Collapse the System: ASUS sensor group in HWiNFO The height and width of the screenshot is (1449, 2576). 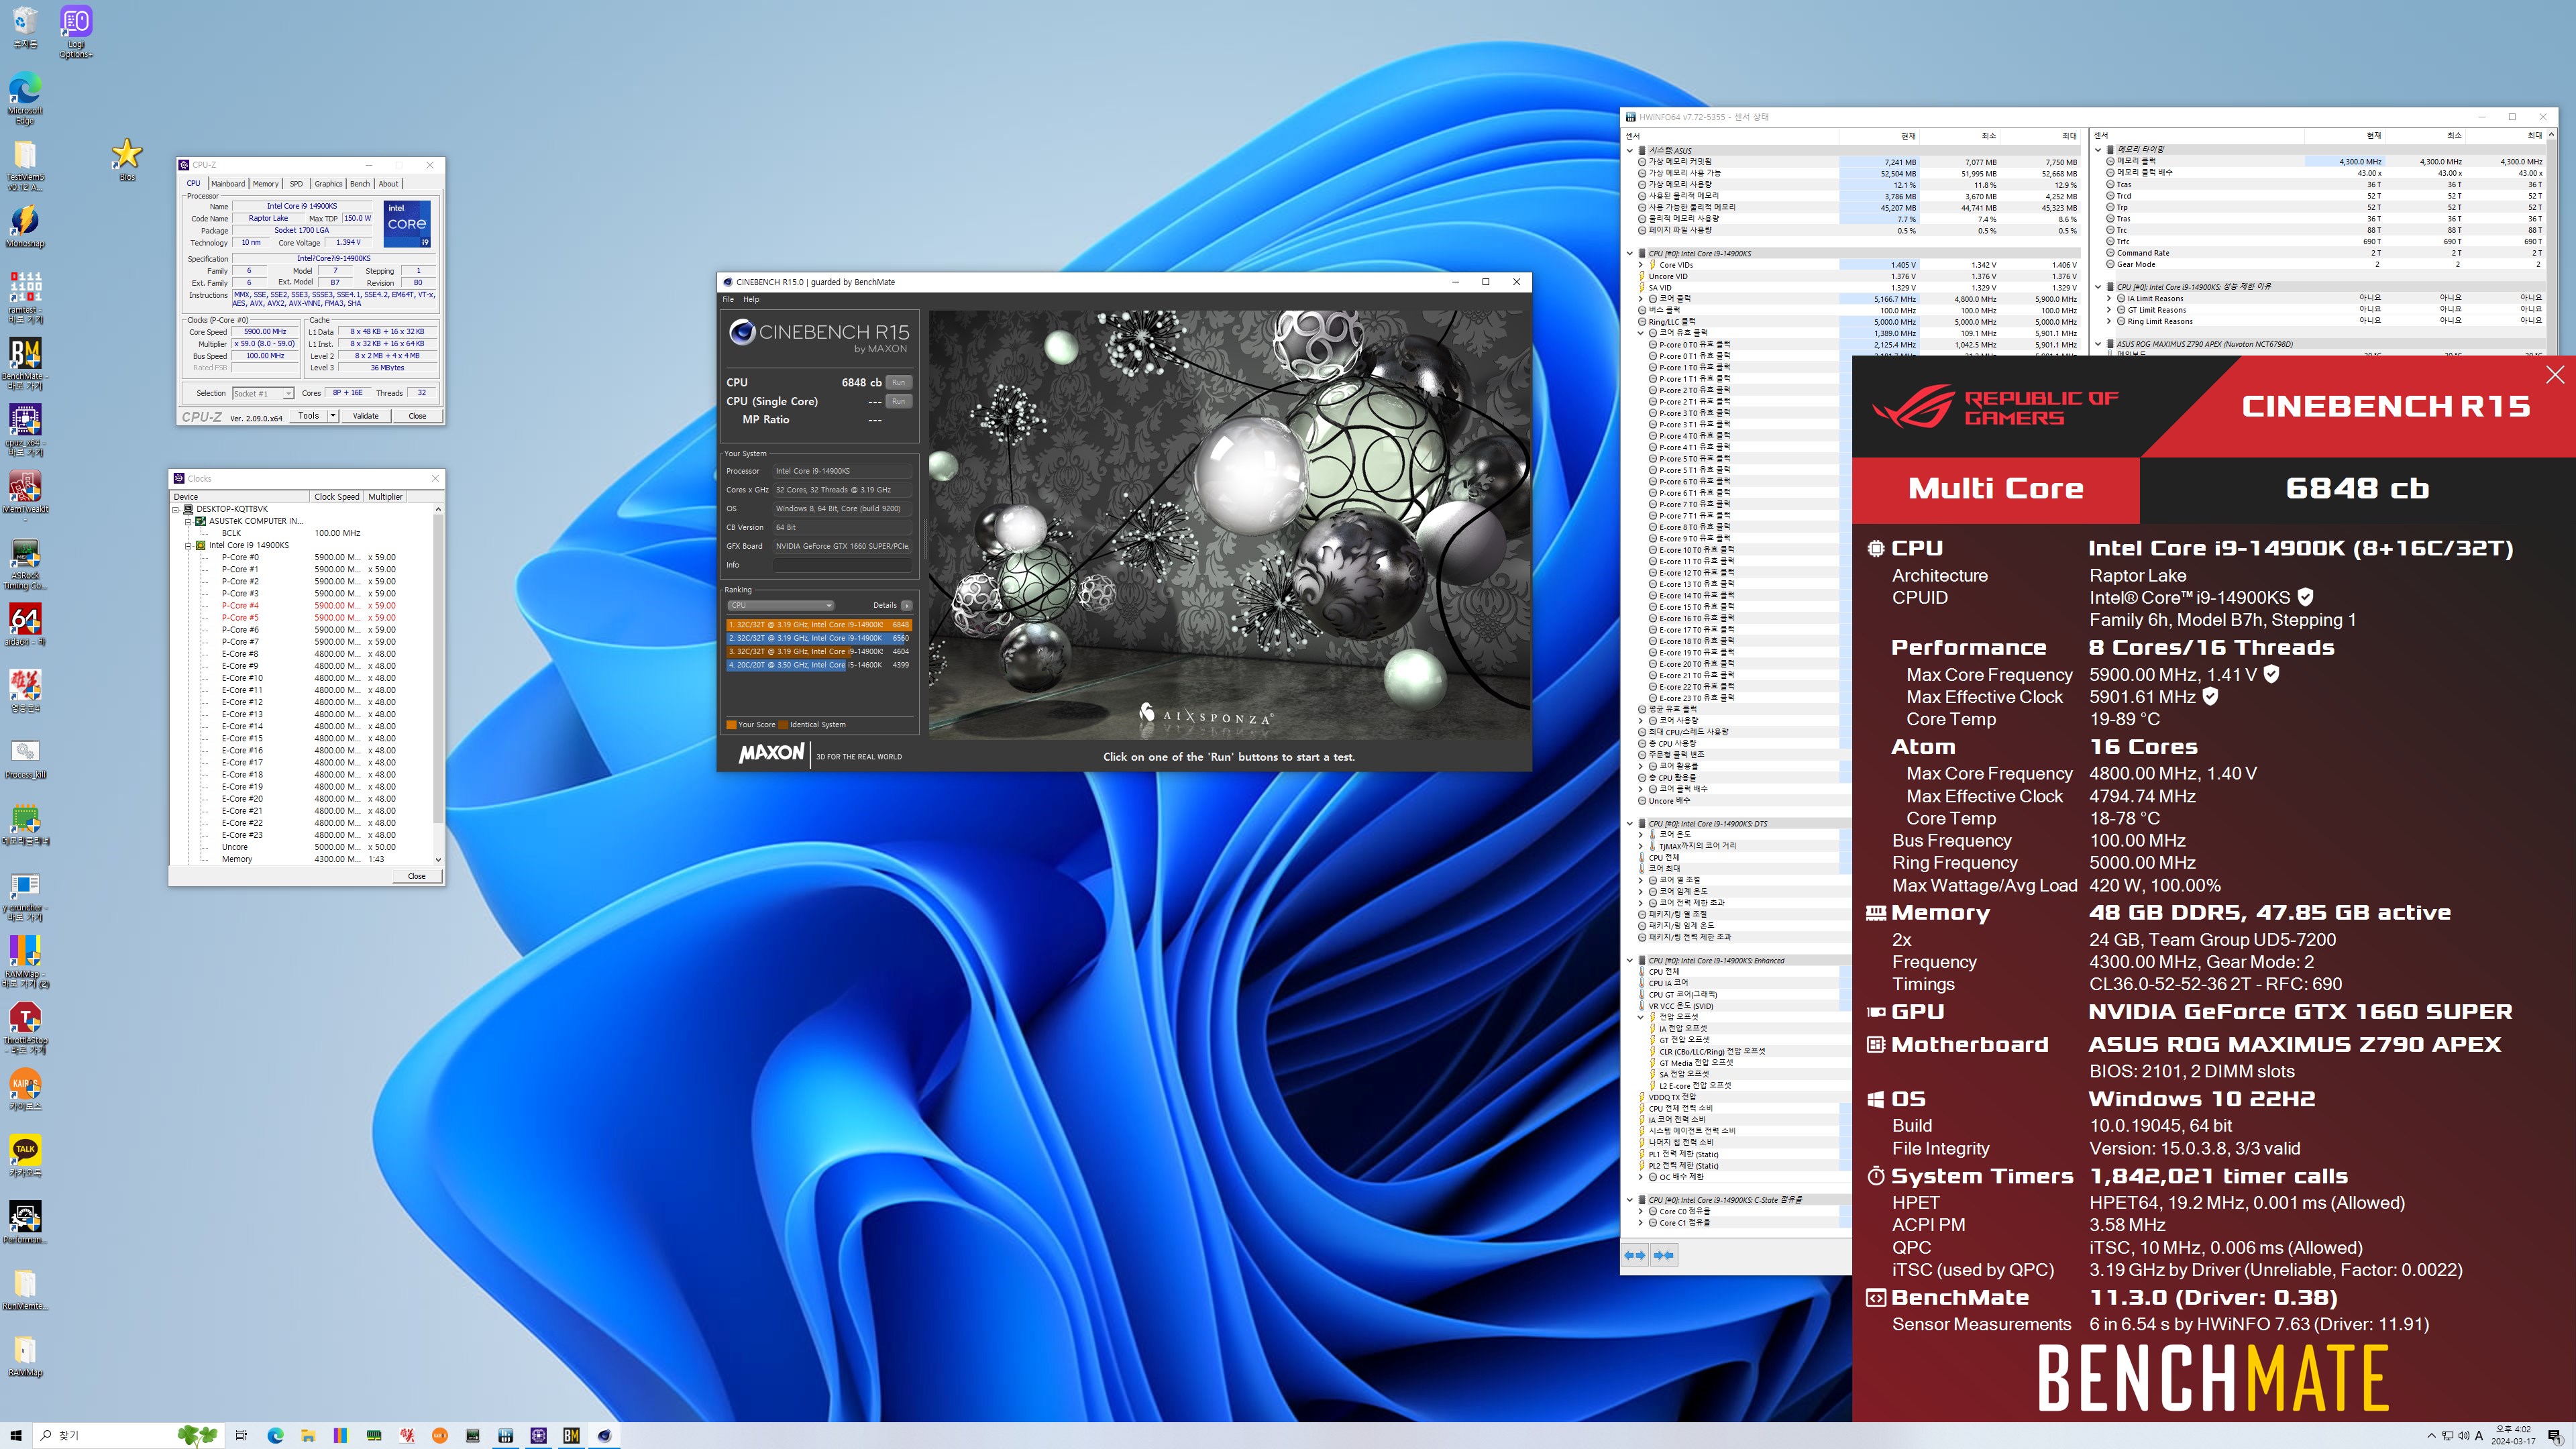pos(1630,150)
